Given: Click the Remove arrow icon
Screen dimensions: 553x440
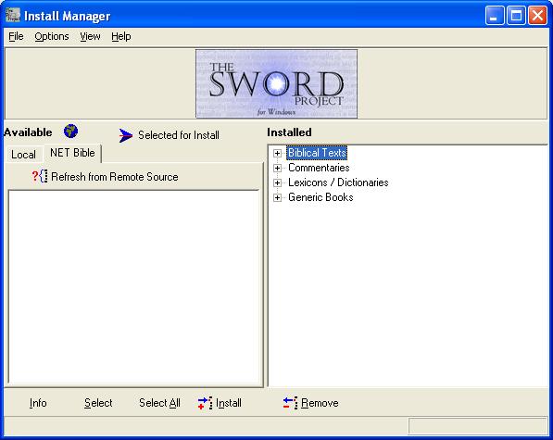Looking at the screenshot, I should 290,403.
